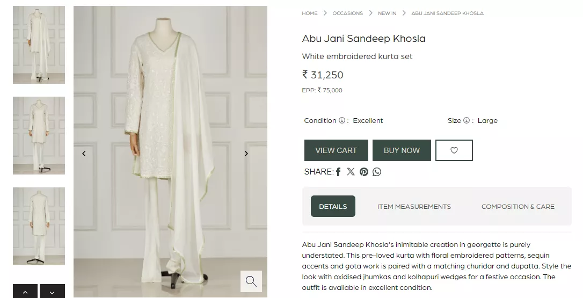This screenshot has width=583, height=298.
Task: Open the Composition & Care tab
Action: 518,206
